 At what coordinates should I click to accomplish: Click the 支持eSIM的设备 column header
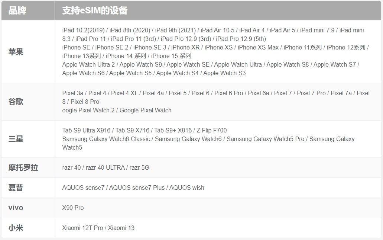(95, 10)
